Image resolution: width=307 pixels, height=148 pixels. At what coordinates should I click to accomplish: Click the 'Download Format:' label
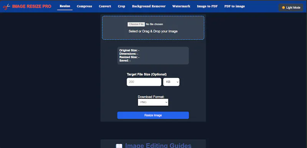pyautogui.click(x=151, y=97)
